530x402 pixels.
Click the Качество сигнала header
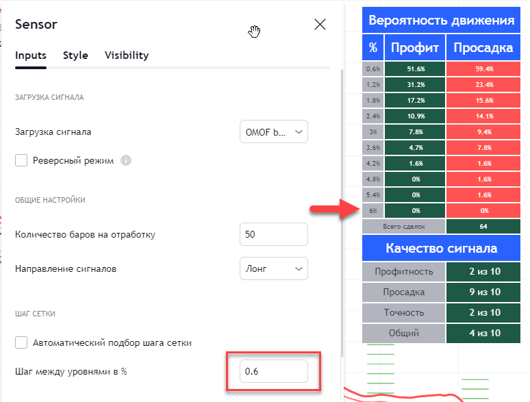(x=441, y=248)
